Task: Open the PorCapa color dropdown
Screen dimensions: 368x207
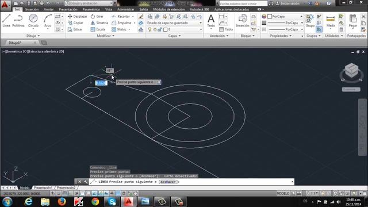Action: [285, 17]
